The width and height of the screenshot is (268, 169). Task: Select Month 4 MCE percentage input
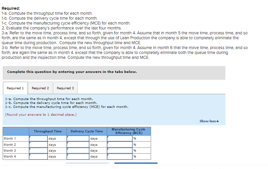pos(120,157)
